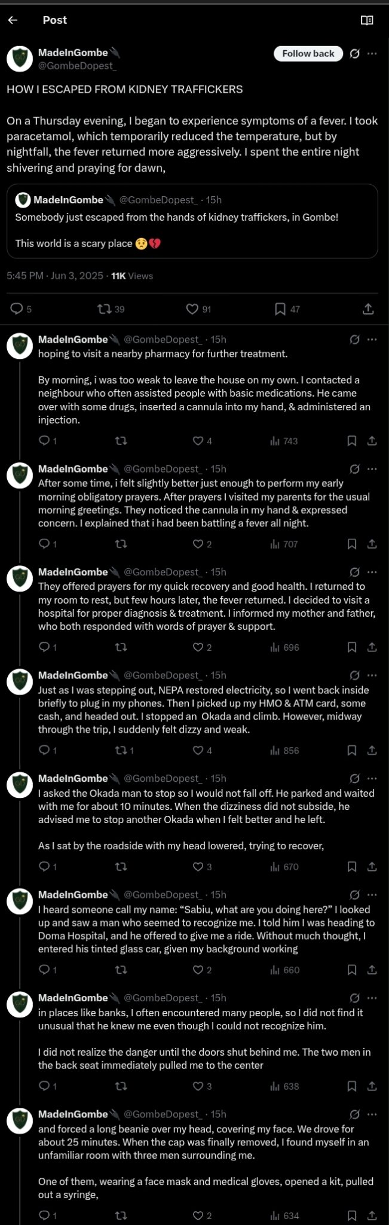The width and height of the screenshot is (389, 1225).
Task: Share the main post
Action: click(368, 309)
